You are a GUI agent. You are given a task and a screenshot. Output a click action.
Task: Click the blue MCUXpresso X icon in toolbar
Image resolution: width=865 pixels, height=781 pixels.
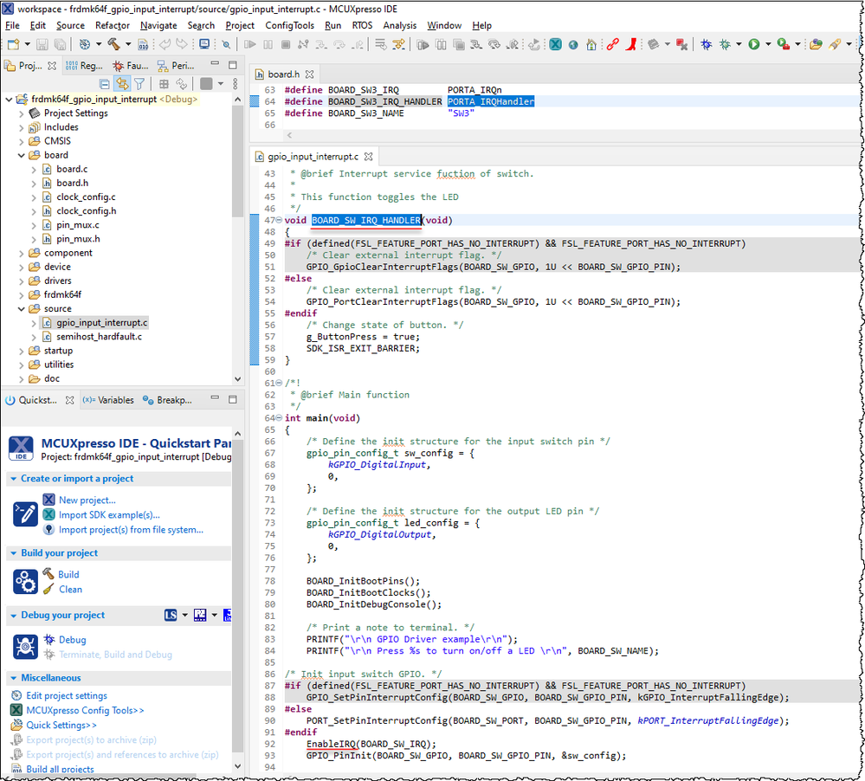pyautogui.click(x=555, y=44)
